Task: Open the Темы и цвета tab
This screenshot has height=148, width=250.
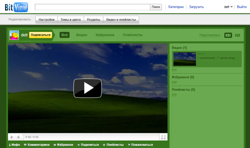Action: [71, 19]
